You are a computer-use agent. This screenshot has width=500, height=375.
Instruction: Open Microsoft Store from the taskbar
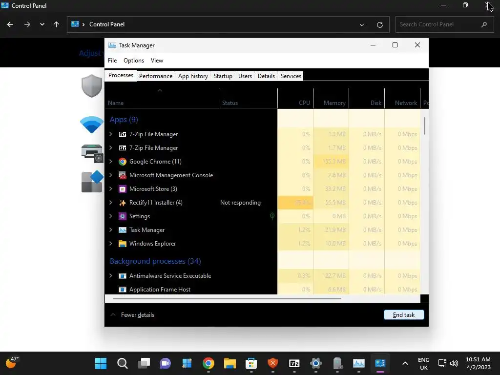(x=251, y=363)
